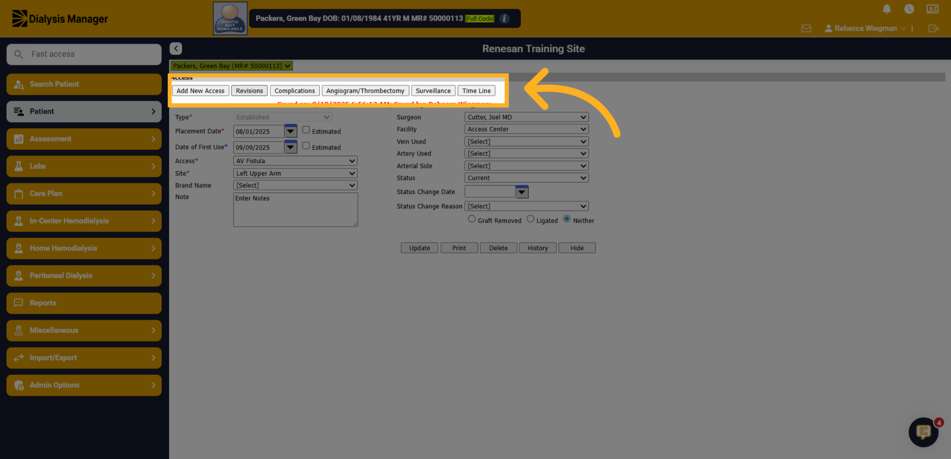
Task: Open Placement Date calendar picker
Action: coord(290,131)
